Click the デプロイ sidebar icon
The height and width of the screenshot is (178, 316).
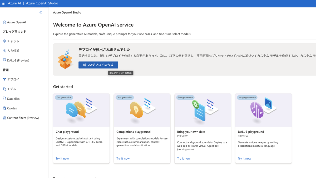pyautogui.click(x=4, y=79)
